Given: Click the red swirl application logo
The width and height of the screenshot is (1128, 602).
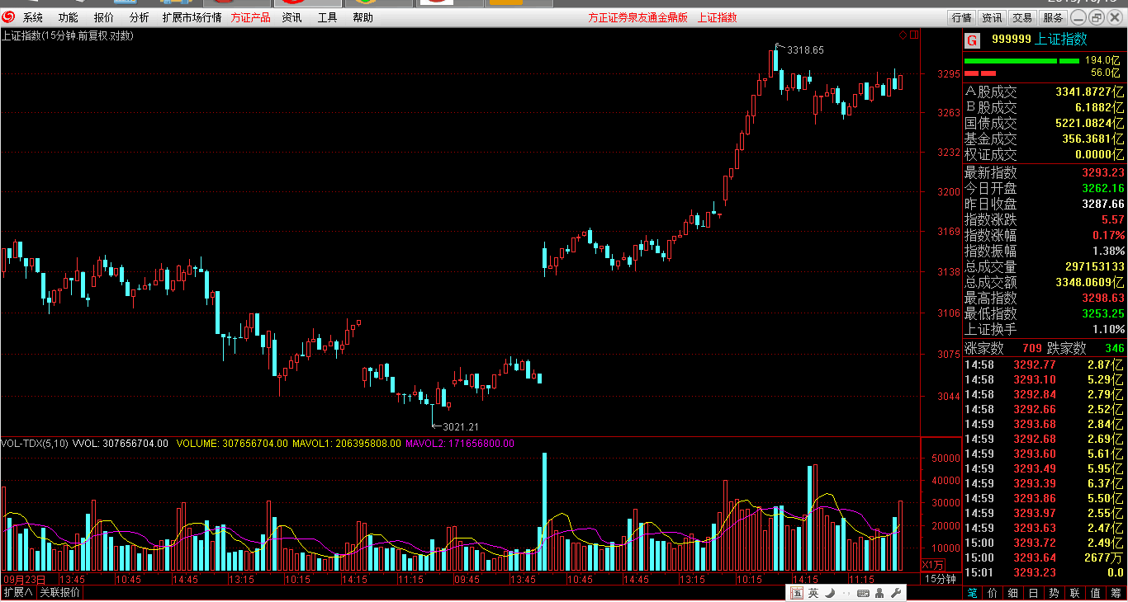Looking at the screenshot, I should coord(8,17).
